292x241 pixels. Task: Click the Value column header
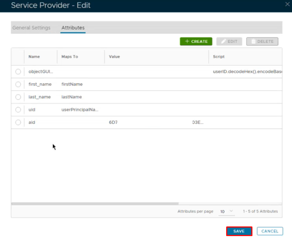[114, 57]
